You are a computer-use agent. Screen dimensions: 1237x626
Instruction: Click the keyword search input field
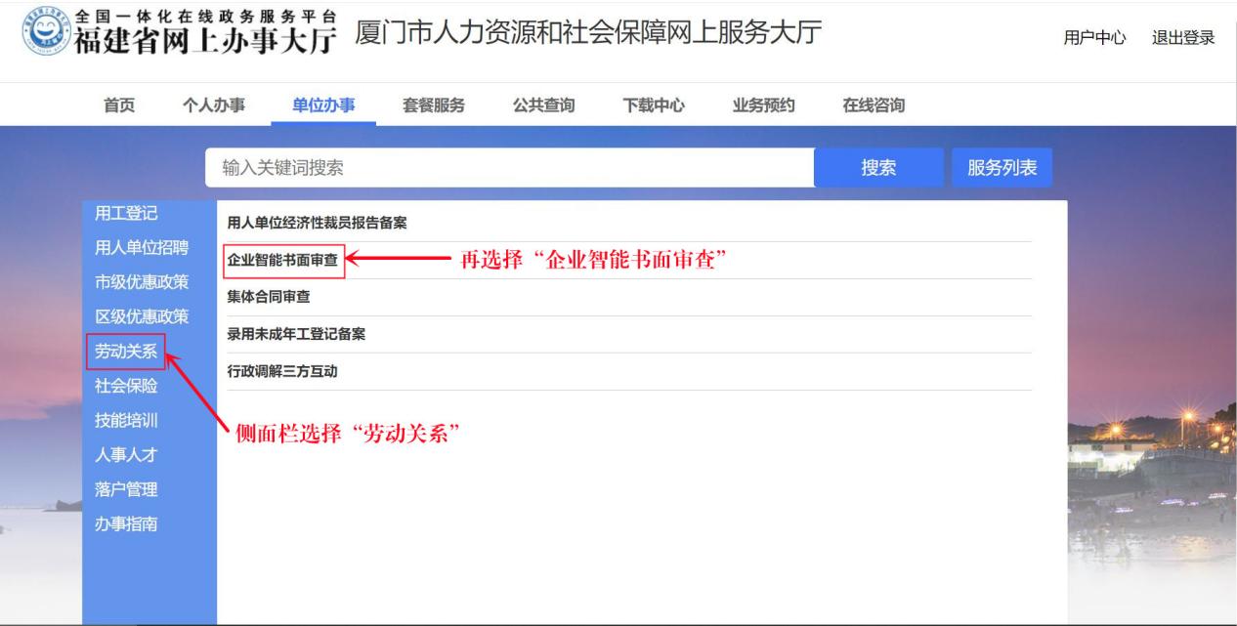coord(508,166)
